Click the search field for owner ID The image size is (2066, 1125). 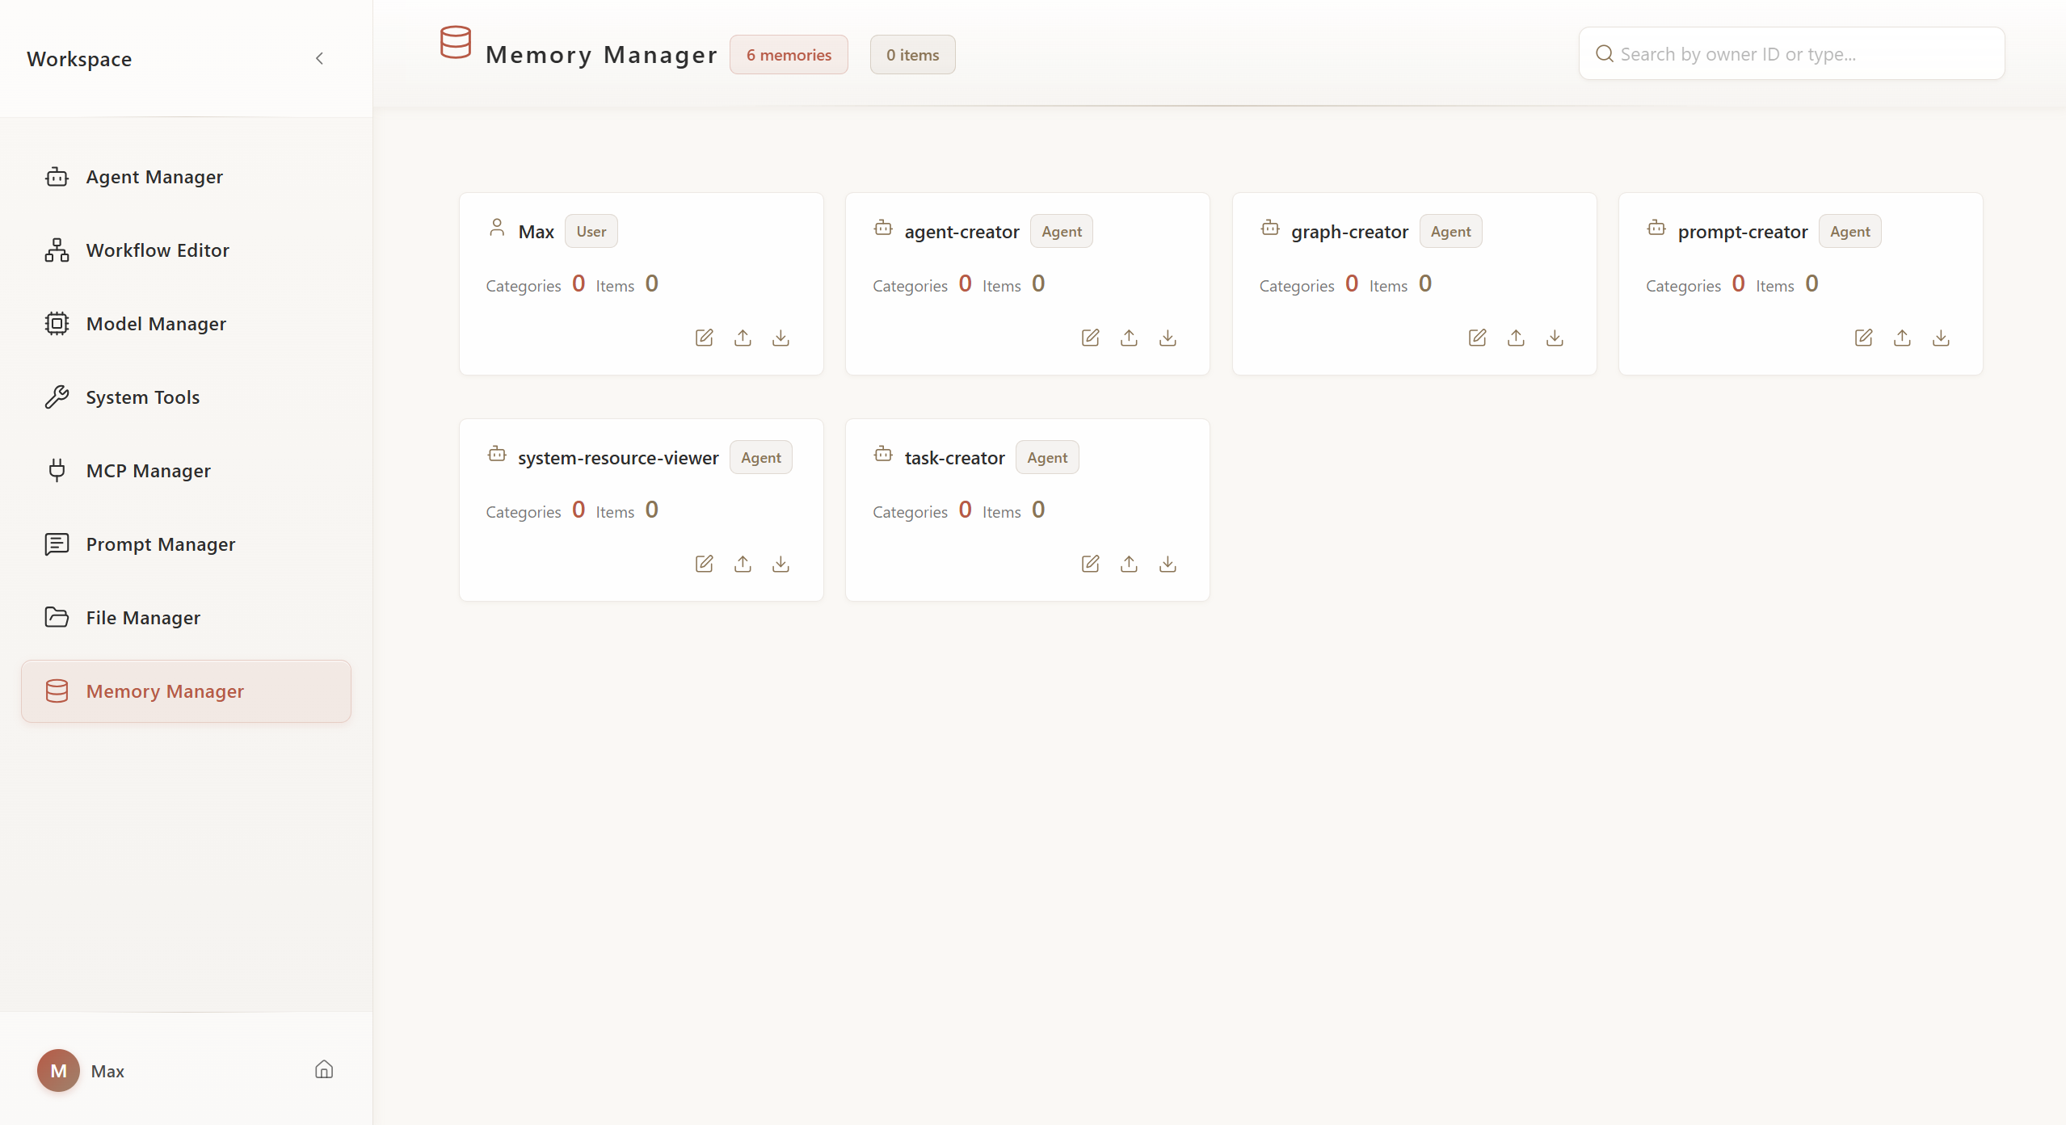[x=1790, y=53]
